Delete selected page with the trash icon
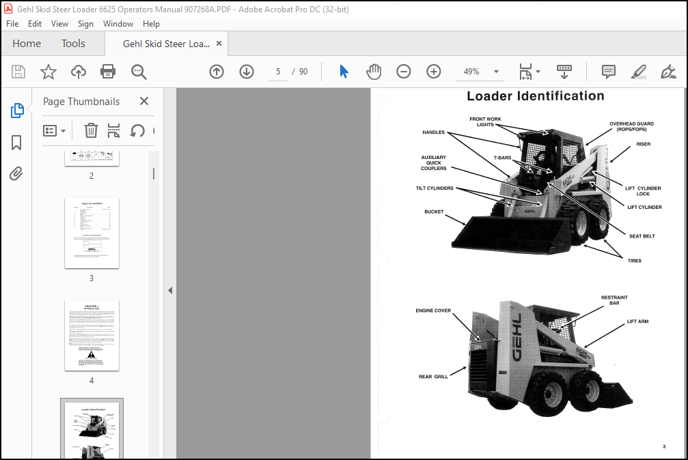This screenshot has height=460, width=688. click(x=91, y=130)
